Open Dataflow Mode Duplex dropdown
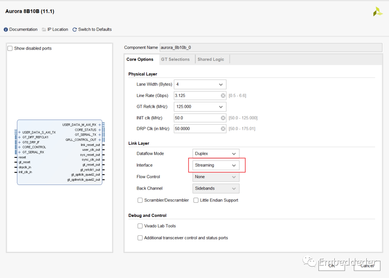Screen dimensions: 389x278 (x=216, y=154)
